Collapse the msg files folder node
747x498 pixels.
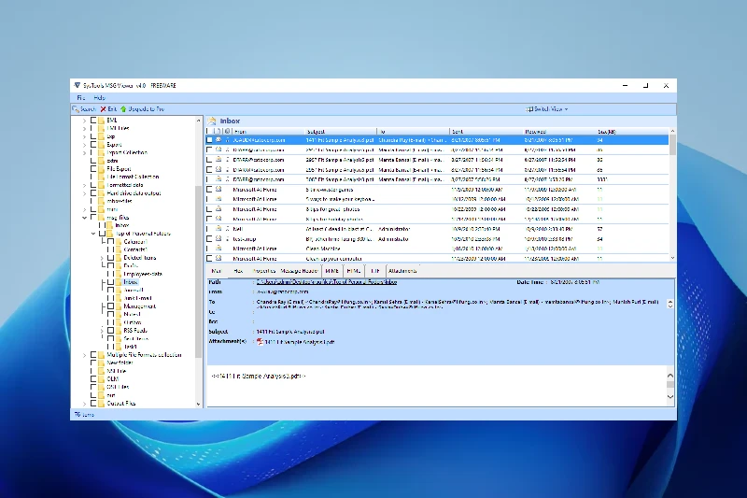tap(85, 218)
